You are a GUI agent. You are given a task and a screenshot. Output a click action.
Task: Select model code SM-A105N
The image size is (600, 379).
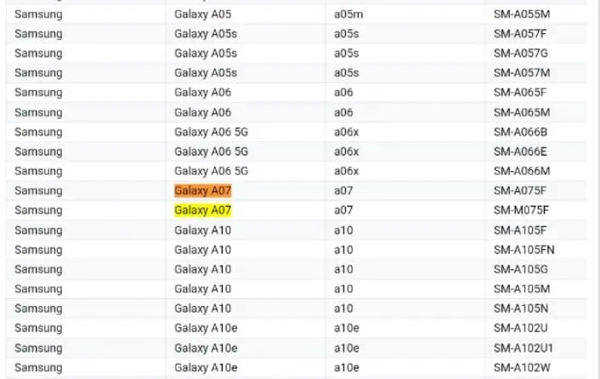tap(521, 308)
